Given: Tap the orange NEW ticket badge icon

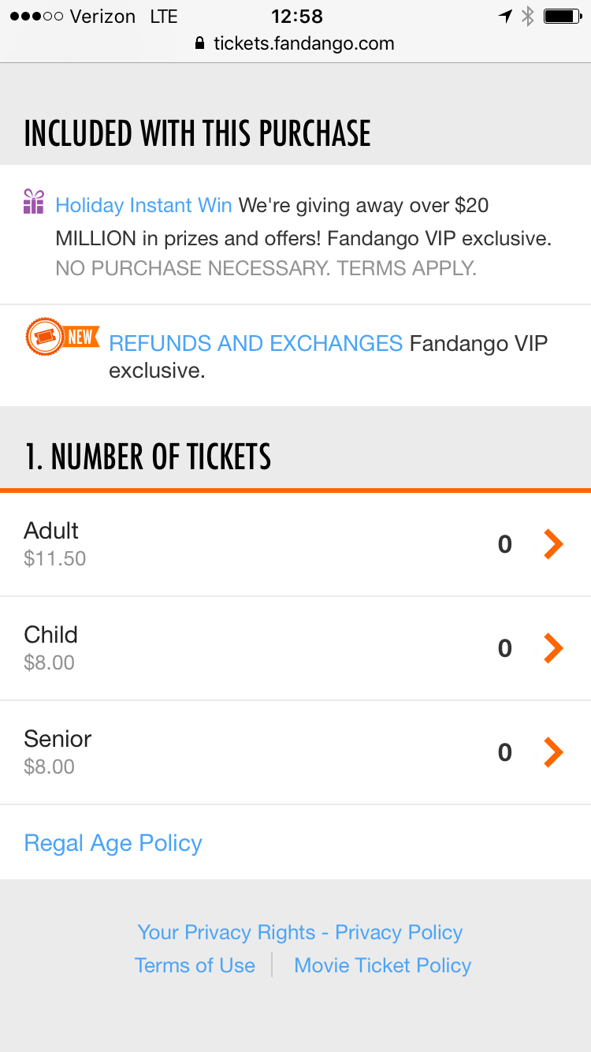Looking at the screenshot, I should point(62,338).
